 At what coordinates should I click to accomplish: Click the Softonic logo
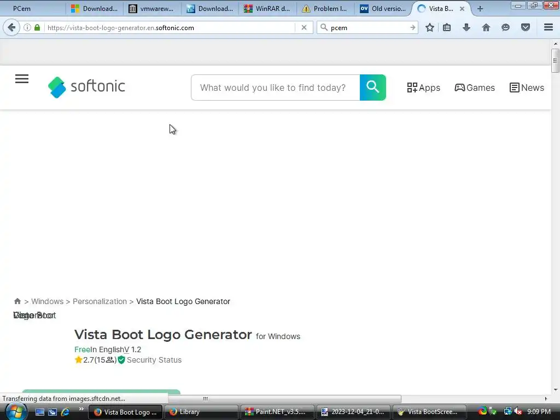(x=86, y=87)
